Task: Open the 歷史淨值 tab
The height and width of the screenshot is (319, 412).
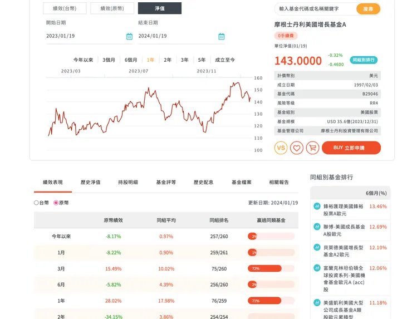Action: (90, 183)
